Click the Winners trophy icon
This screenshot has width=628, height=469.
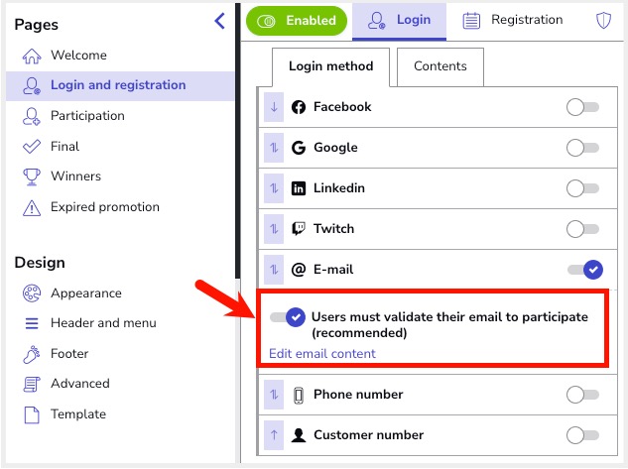point(32,176)
